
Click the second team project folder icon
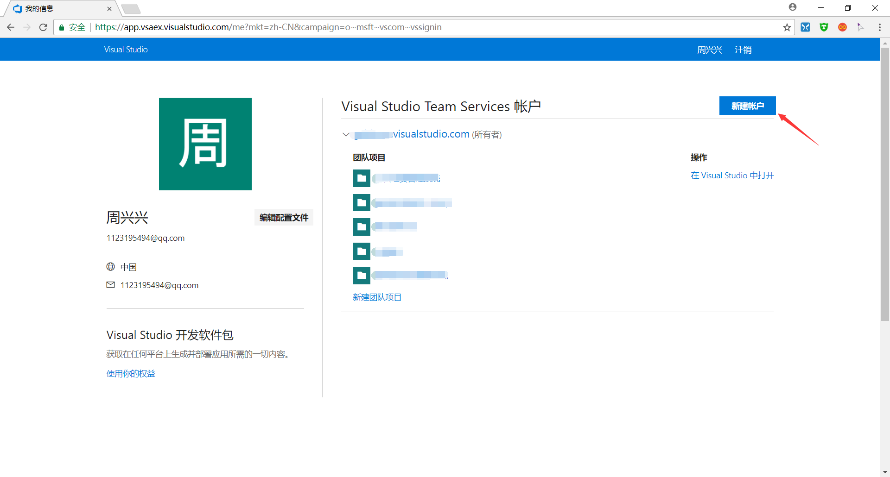[x=362, y=203]
